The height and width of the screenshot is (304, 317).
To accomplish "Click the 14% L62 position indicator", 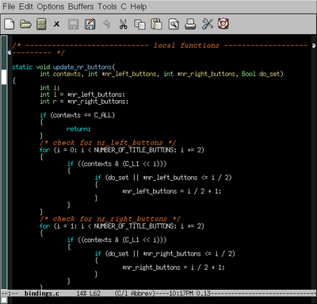I will [x=89, y=293].
